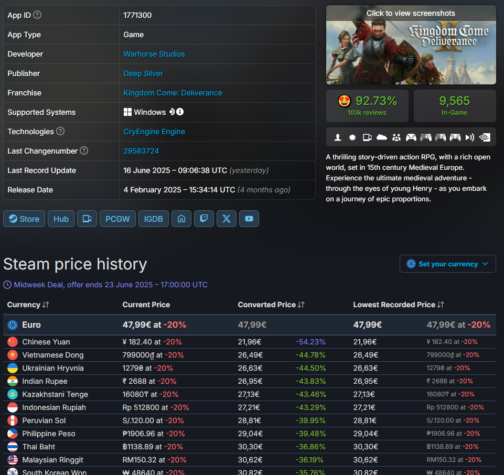Click the Indian Rupee flag icon
This screenshot has width=504, height=475.
[13, 381]
